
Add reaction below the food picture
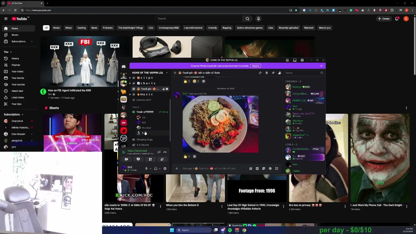point(194,156)
